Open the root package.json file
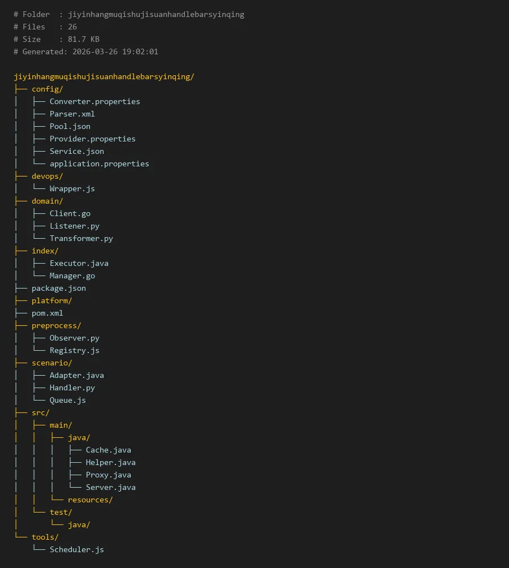The width and height of the screenshot is (509, 568). click(58, 289)
